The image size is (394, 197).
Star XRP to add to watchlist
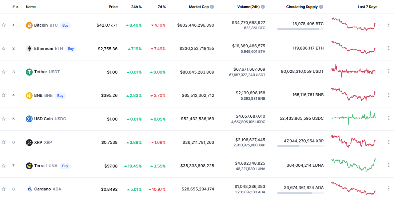pos(4,142)
